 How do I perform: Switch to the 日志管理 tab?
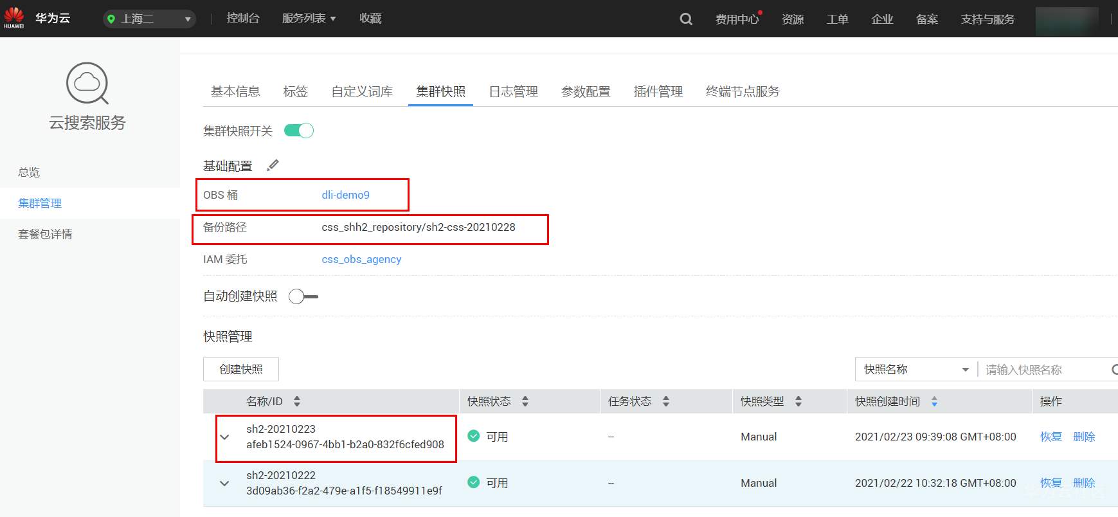(513, 91)
